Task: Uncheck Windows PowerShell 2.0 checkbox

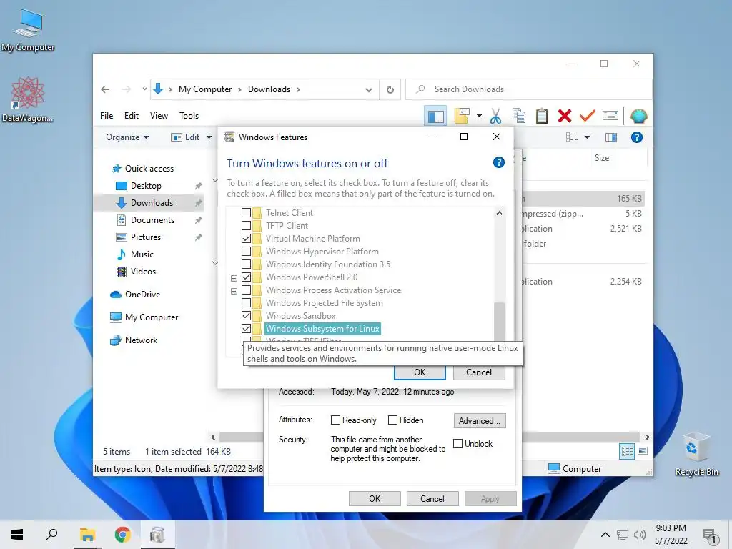Action: [246, 277]
